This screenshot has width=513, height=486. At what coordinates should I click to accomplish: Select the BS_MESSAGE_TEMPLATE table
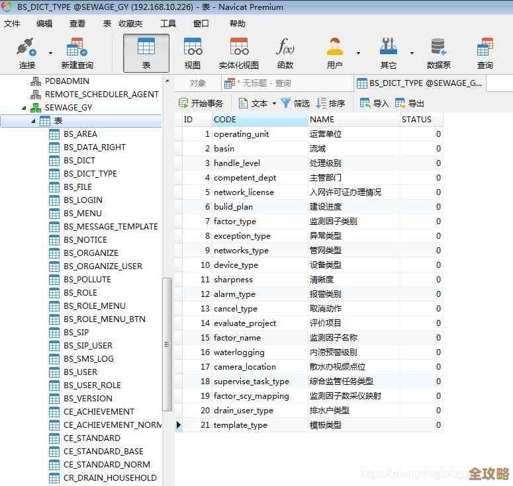point(111,227)
